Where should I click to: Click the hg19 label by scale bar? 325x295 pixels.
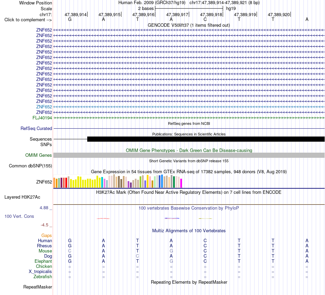click(231, 9)
